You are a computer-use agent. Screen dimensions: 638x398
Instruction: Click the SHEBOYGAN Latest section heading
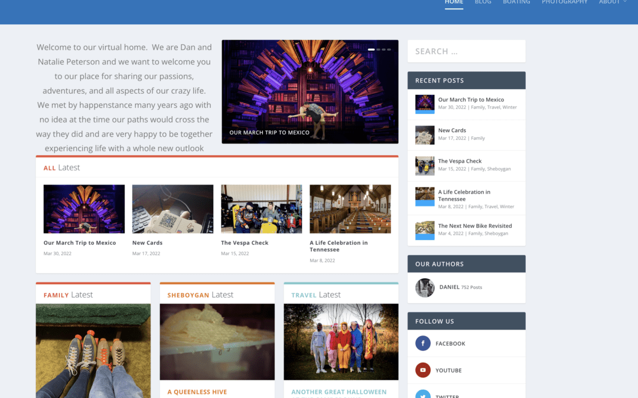pos(200,295)
